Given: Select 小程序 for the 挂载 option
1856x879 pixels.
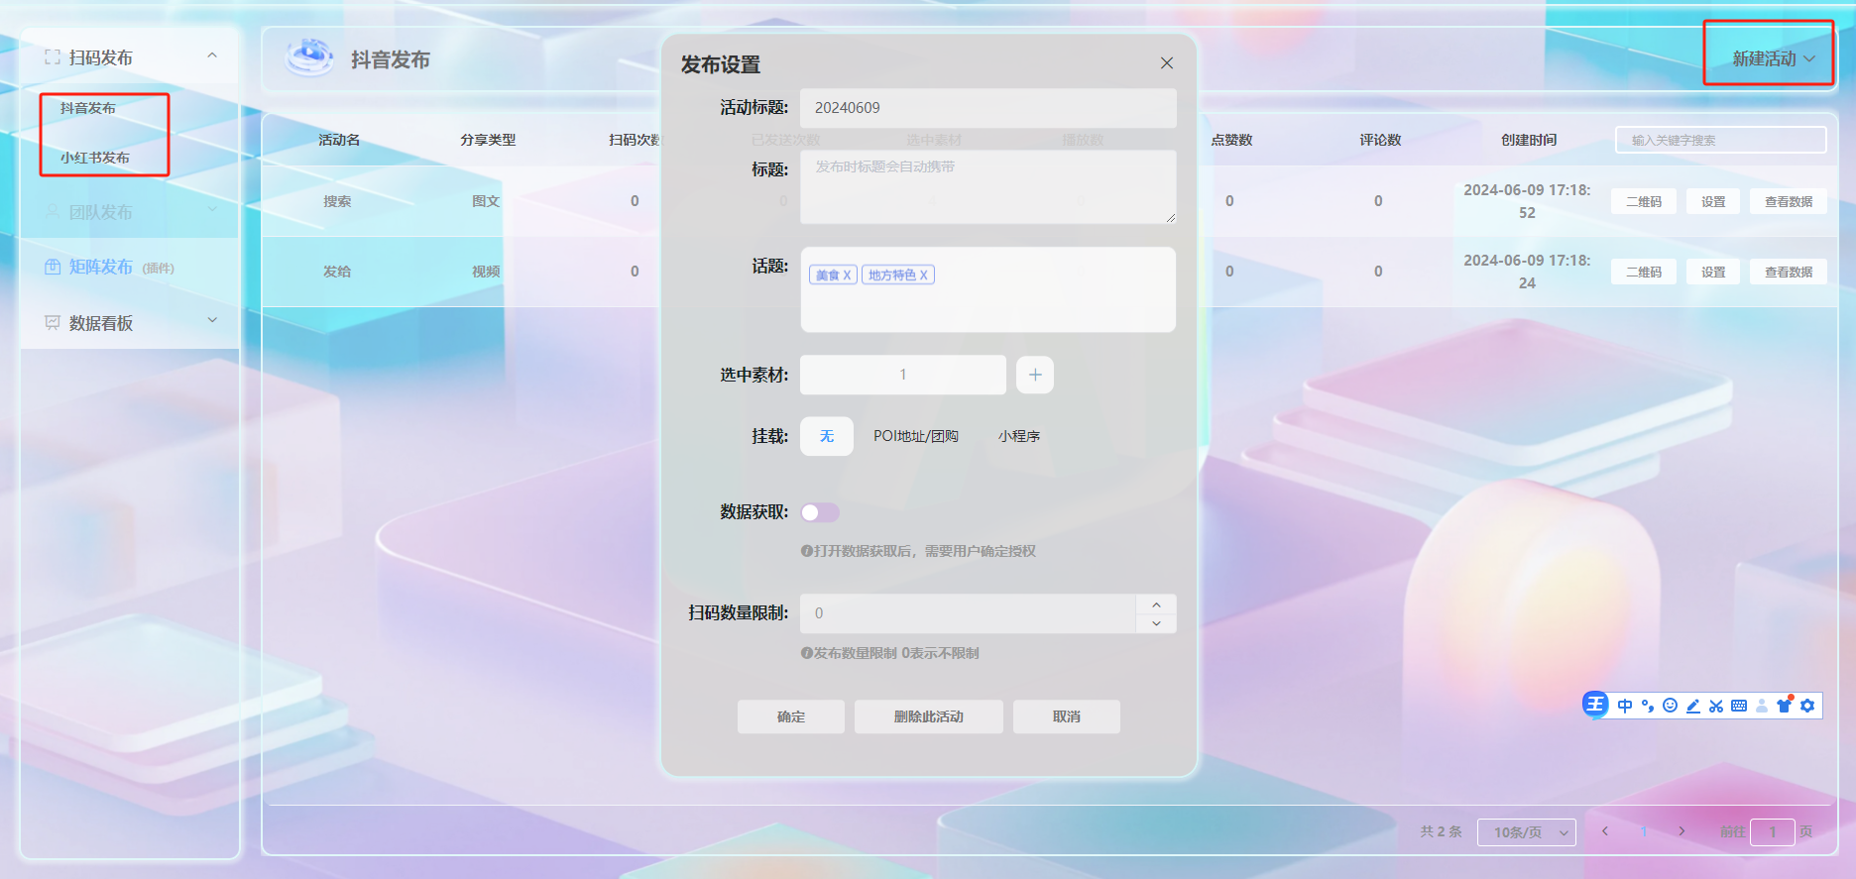Looking at the screenshot, I should (x=1019, y=436).
